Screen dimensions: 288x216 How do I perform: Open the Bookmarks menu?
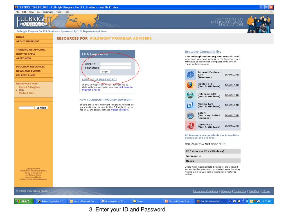[x=48, y=12]
